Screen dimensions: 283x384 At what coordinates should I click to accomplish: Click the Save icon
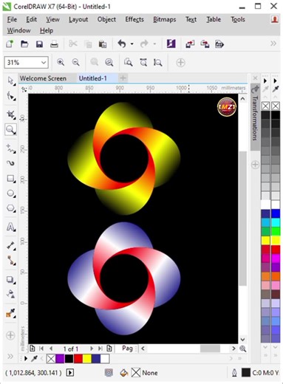click(39, 44)
